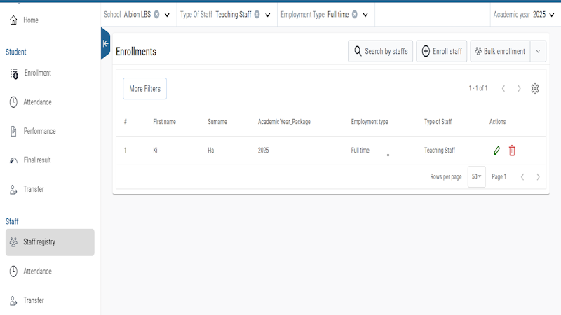Clear the Albion LBS school filter
Image resolution: width=561 pixels, height=315 pixels.
click(156, 14)
